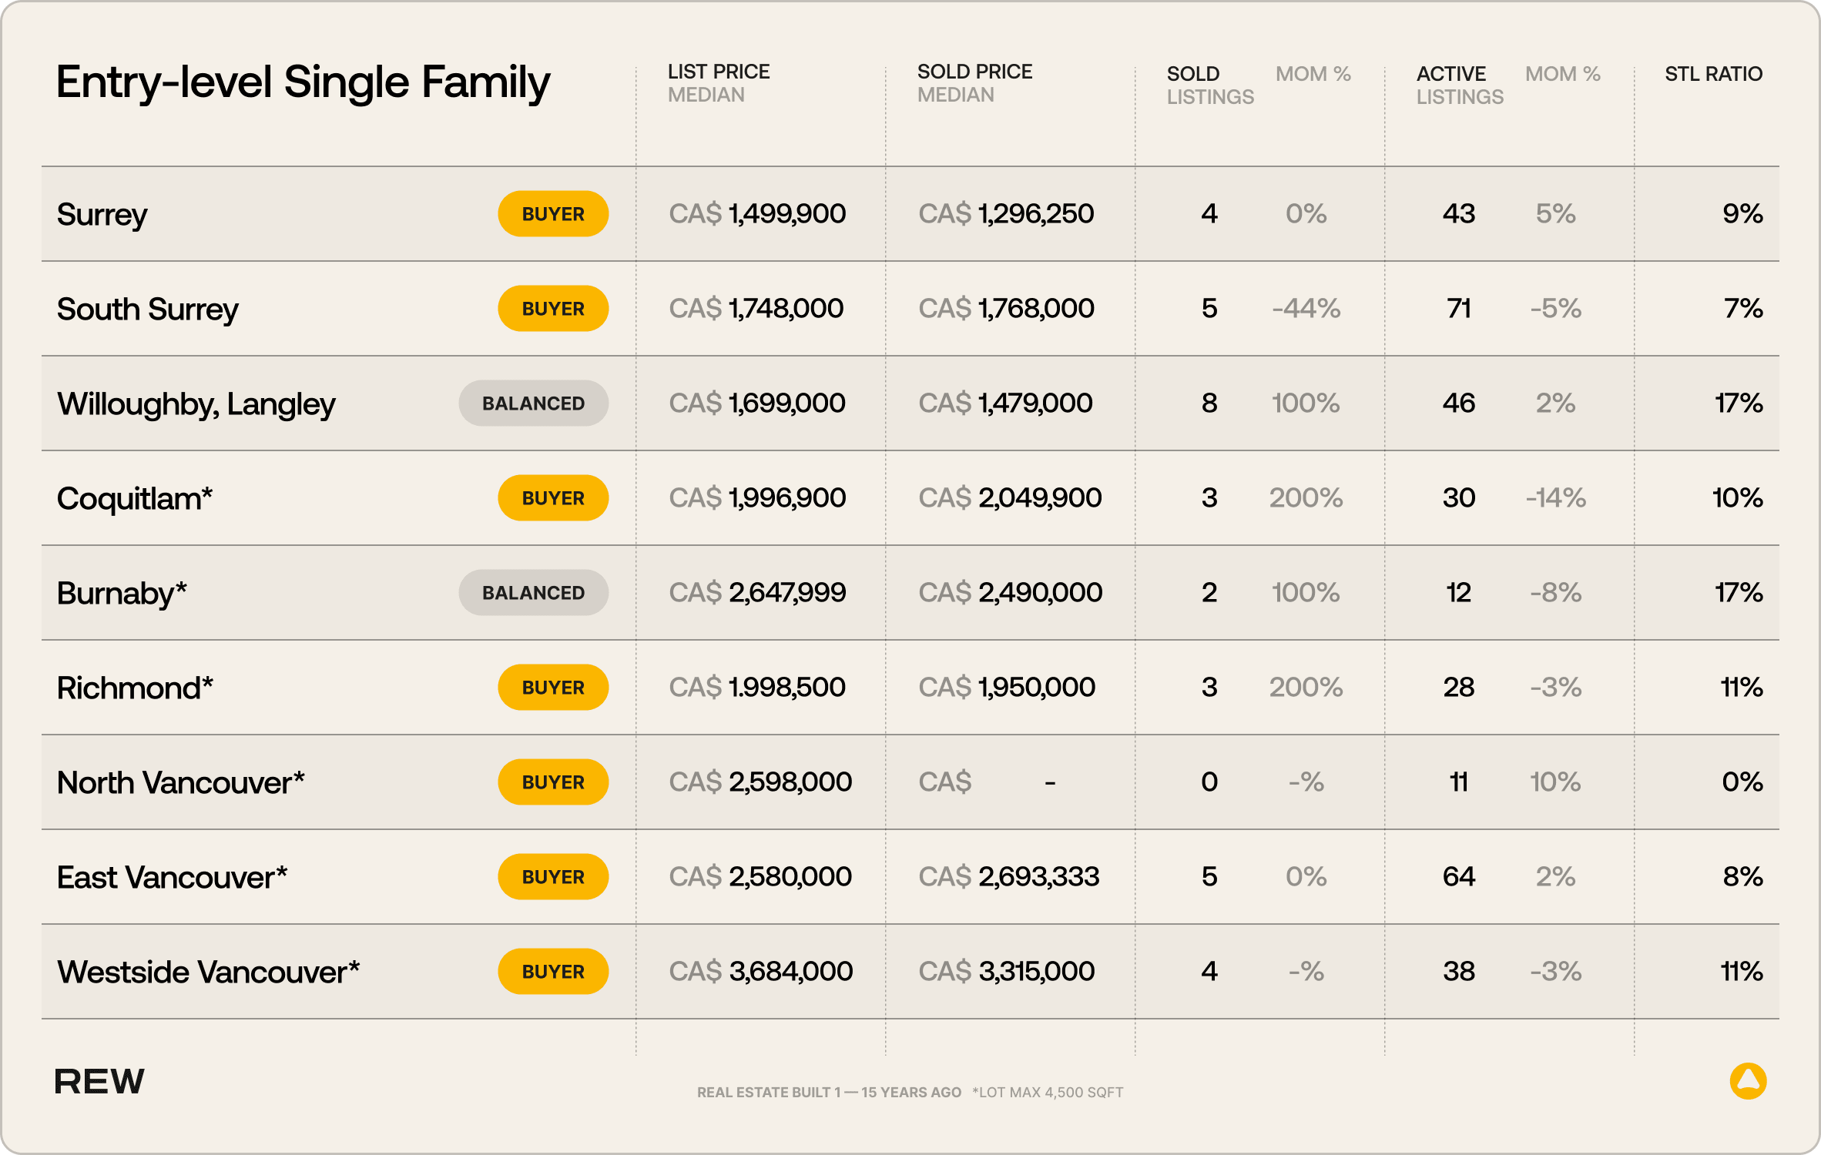Click East Vancouver's 8% STL ratio
1821x1155 pixels.
1743,876
